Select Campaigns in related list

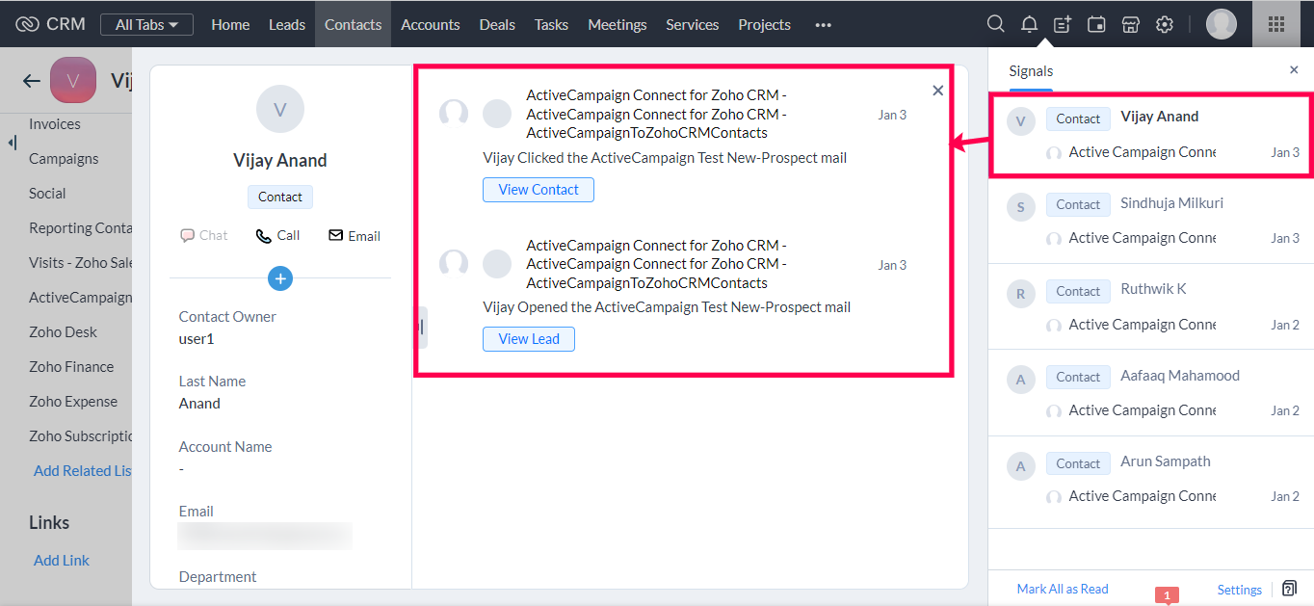coord(64,159)
